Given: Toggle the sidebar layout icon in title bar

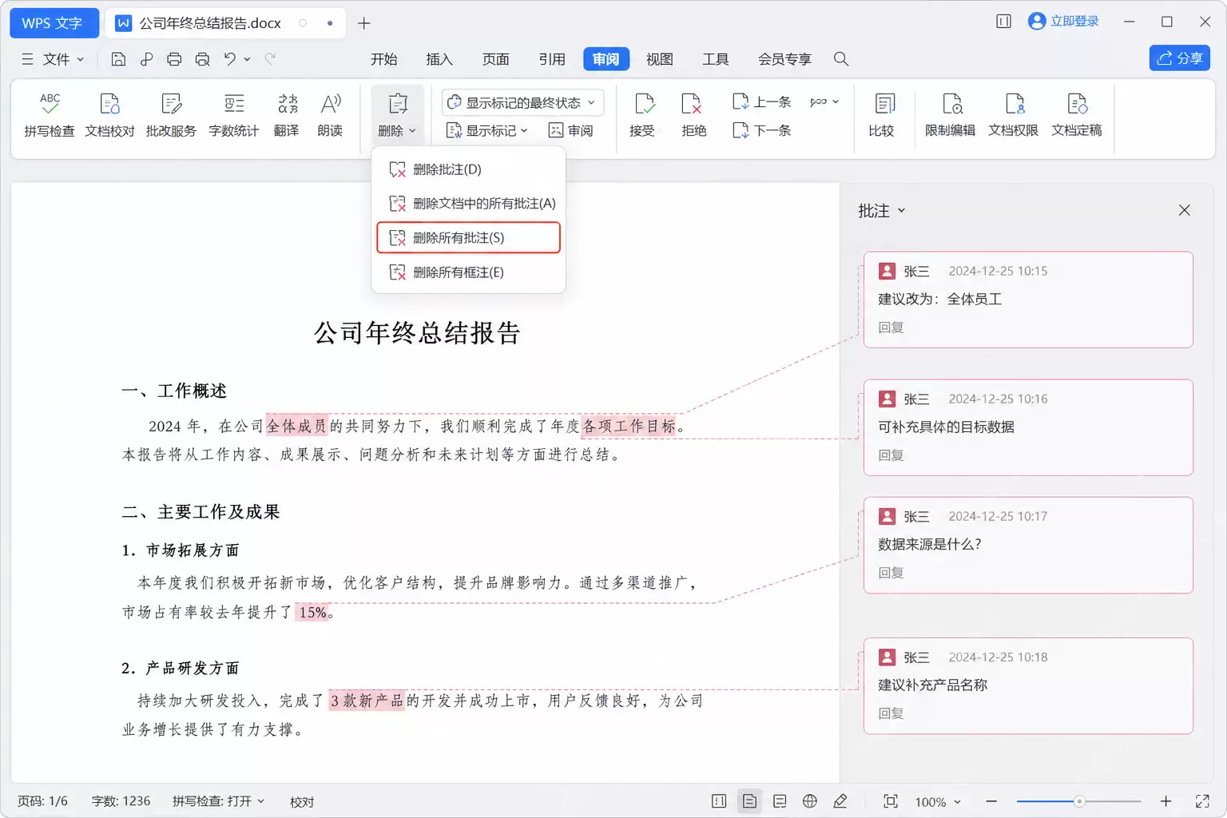Looking at the screenshot, I should [x=1004, y=22].
